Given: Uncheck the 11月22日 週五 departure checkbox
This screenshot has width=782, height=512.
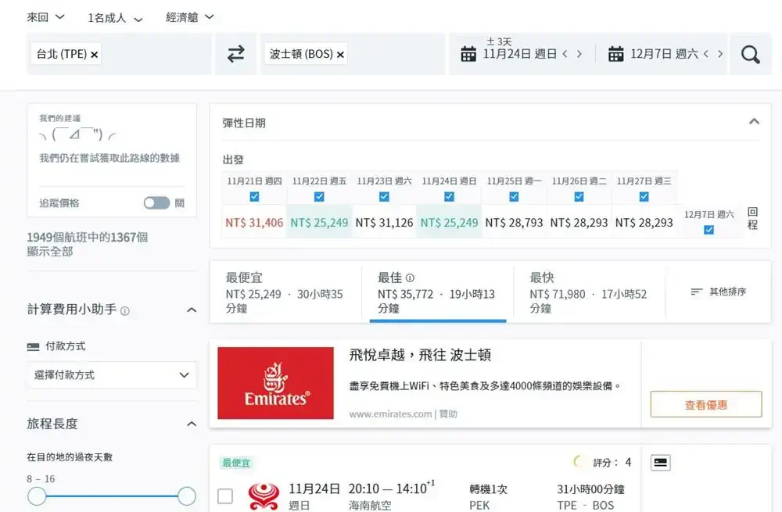Looking at the screenshot, I should pyautogui.click(x=319, y=196).
